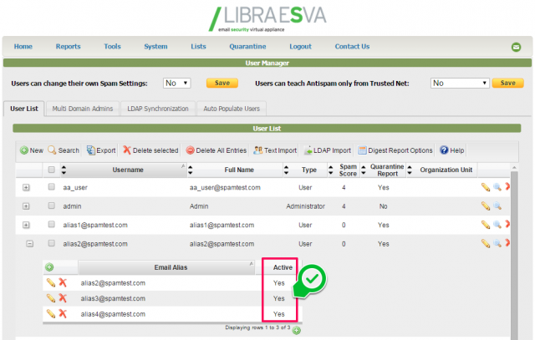Click Logout in navigation bar
Image resolution: width=535 pixels, height=340 pixels.
pos(301,47)
